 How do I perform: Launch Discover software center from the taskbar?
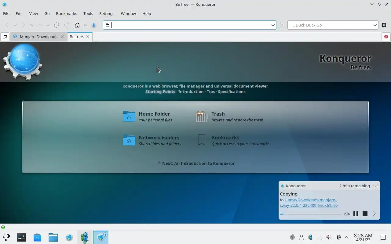tap(37, 237)
